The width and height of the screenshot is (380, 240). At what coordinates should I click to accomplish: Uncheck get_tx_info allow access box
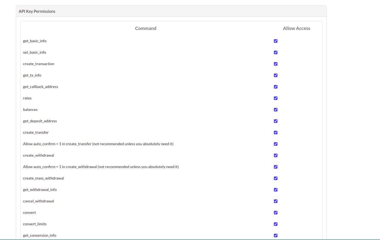pyautogui.click(x=276, y=75)
